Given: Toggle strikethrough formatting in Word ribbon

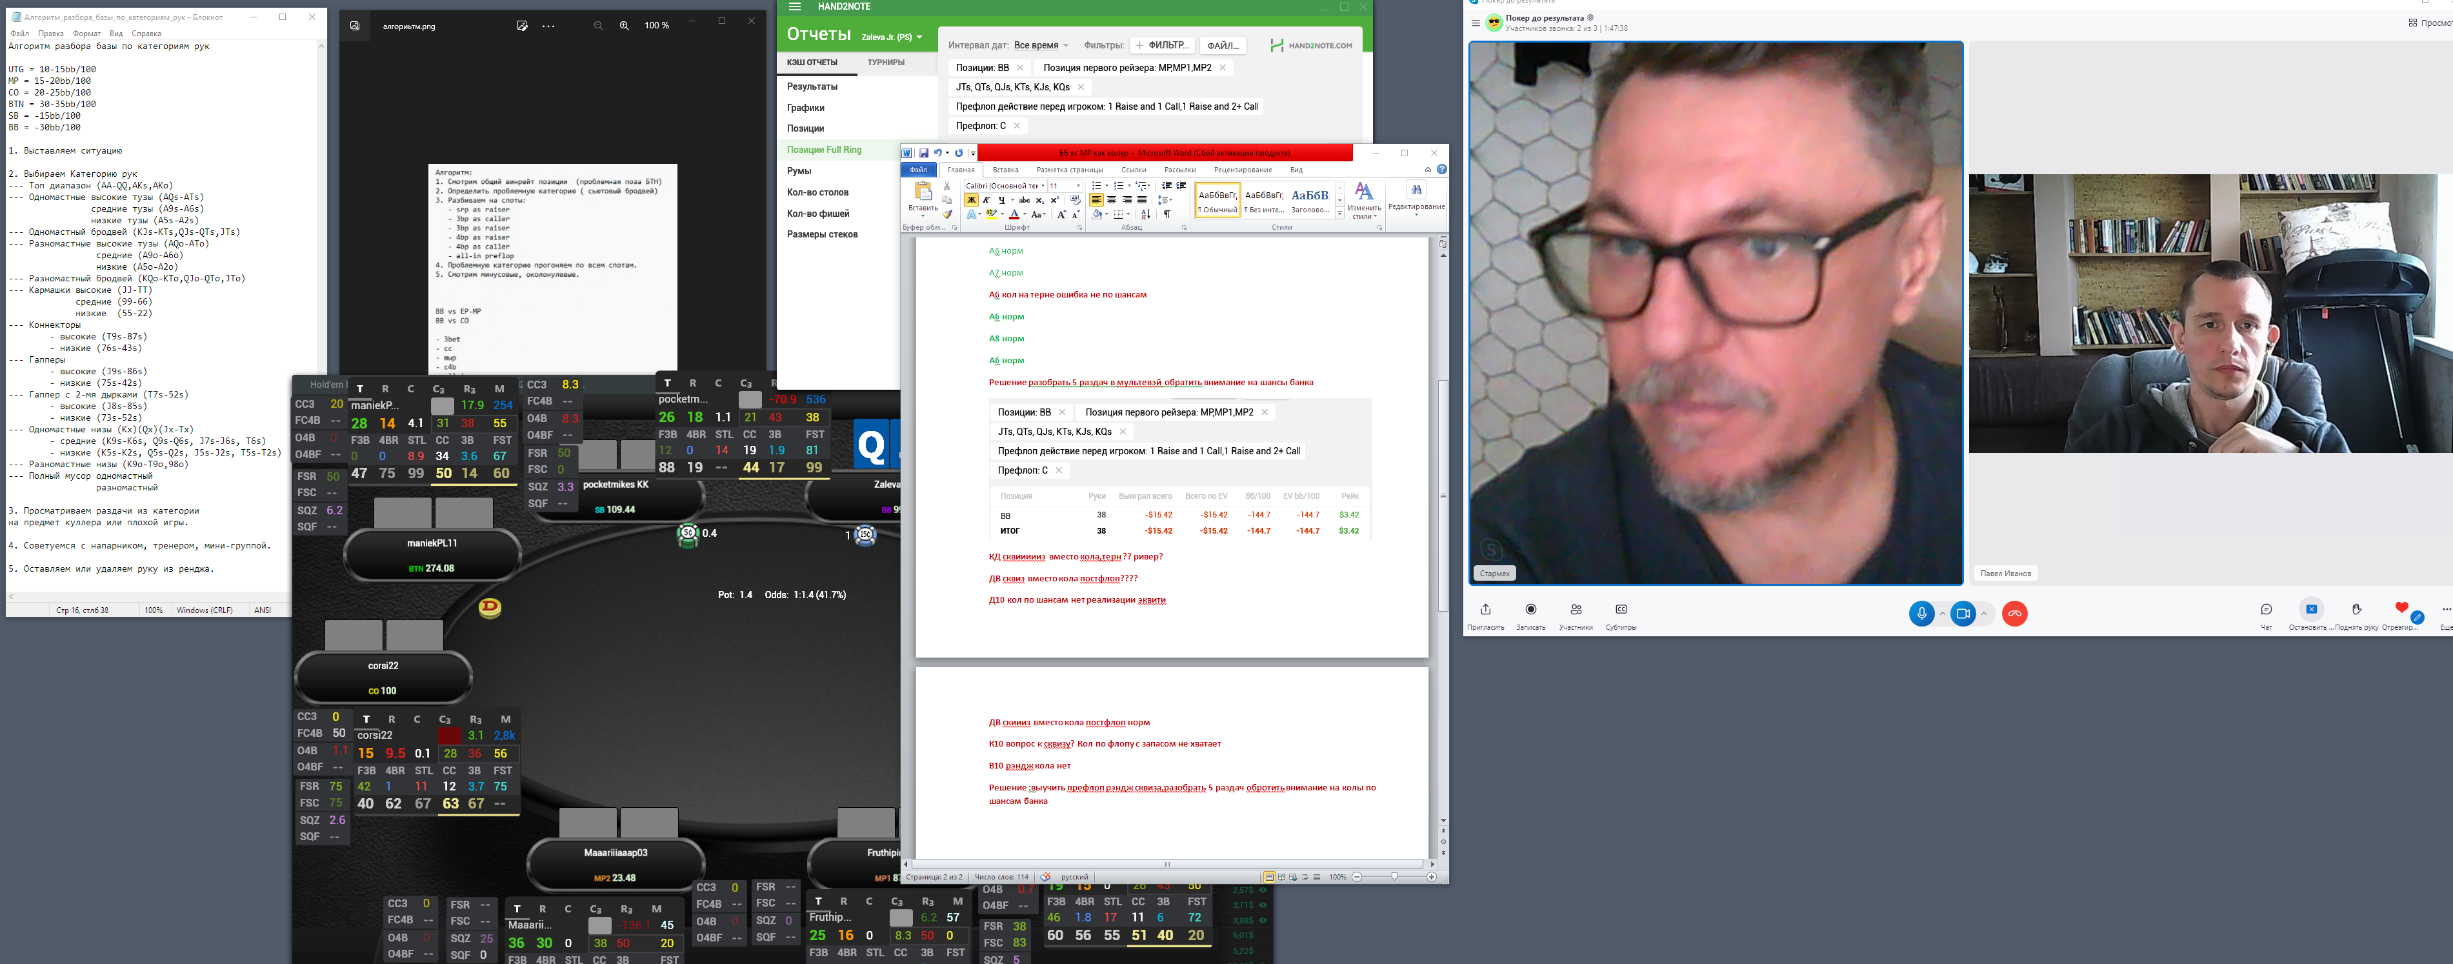Looking at the screenshot, I should (1025, 200).
